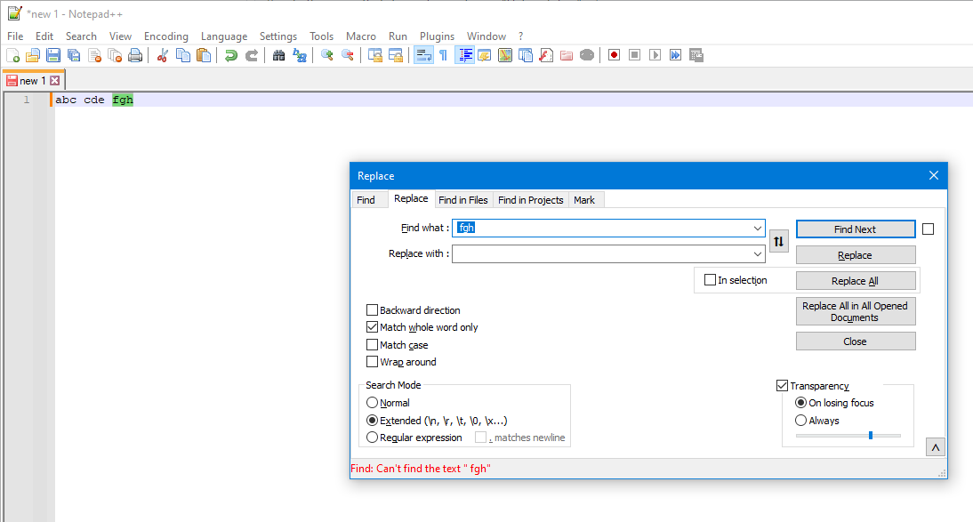Open the Macro menu
This screenshot has width=973, height=522.
click(361, 36)
